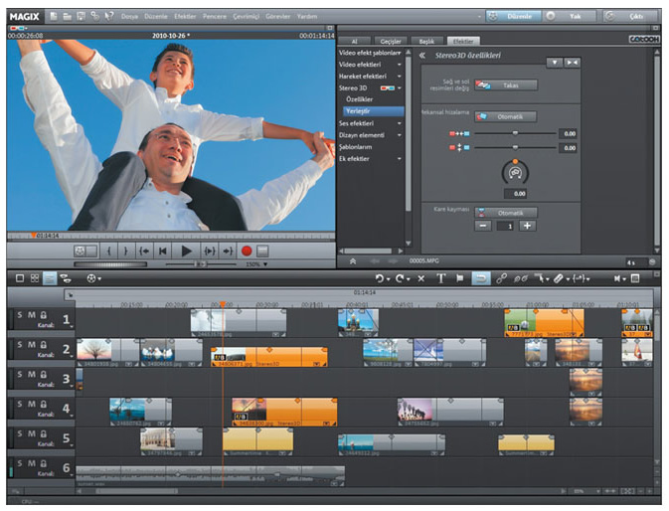Go back with double chevron icon
This screenshot has width=669, height=511.
point(421,56)
